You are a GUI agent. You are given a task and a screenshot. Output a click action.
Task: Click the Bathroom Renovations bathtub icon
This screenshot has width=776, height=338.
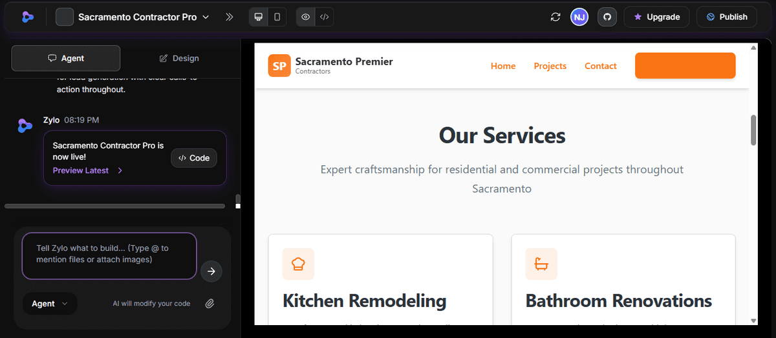541,264
